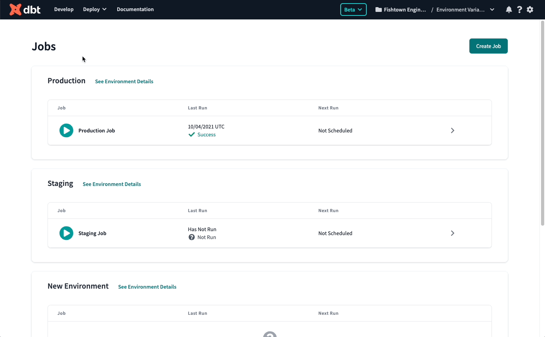
Task: Run the Production Job play icon
Action: pyautogui.click(x=66, y=130)
